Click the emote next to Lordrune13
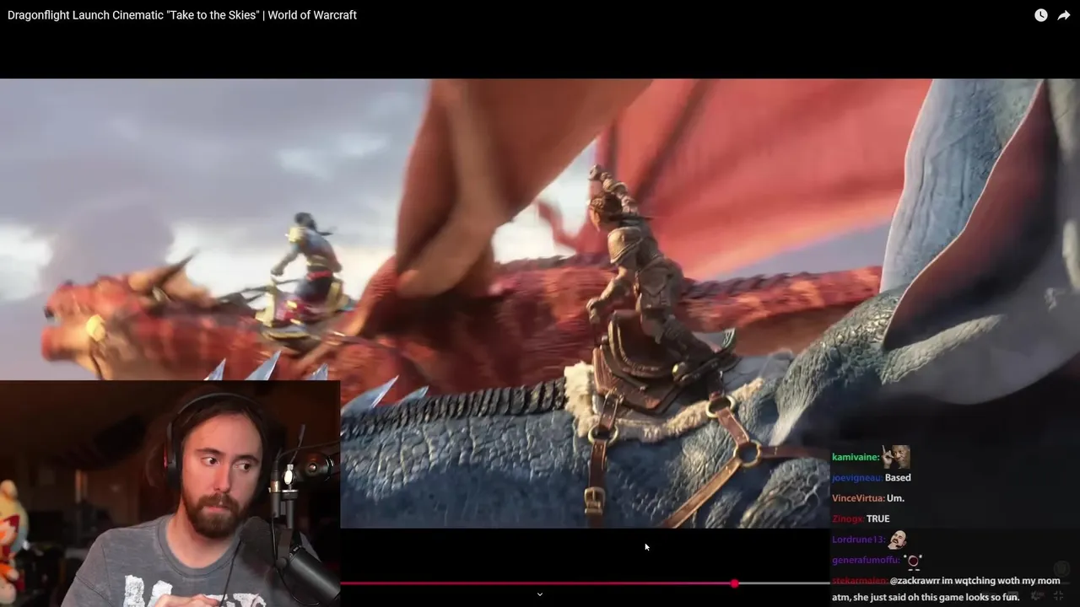 [897, 539]
